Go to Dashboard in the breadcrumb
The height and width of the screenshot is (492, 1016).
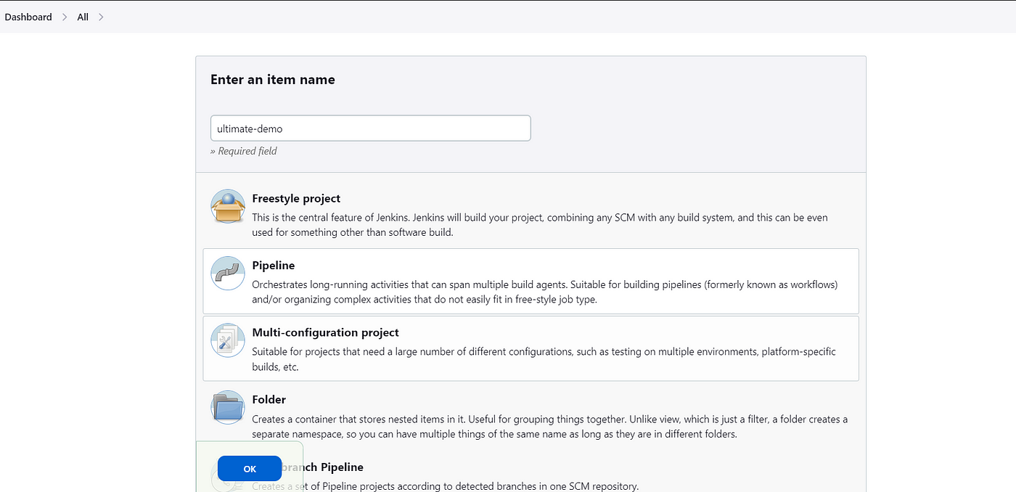28,17
